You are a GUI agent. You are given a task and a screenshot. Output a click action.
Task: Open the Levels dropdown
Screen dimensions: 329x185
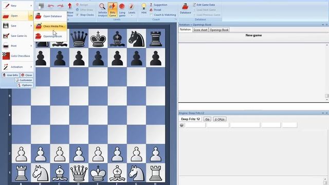click(132, 10)
